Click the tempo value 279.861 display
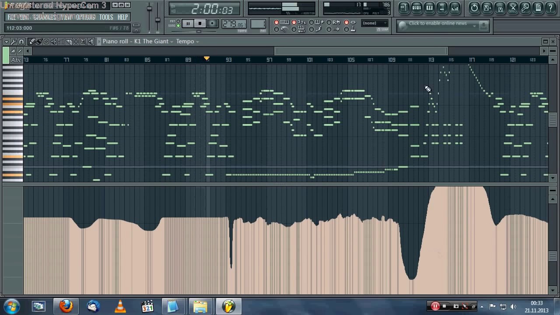Image resolution: width=560 pixels, height=315 pixels. tap(234, 24)
